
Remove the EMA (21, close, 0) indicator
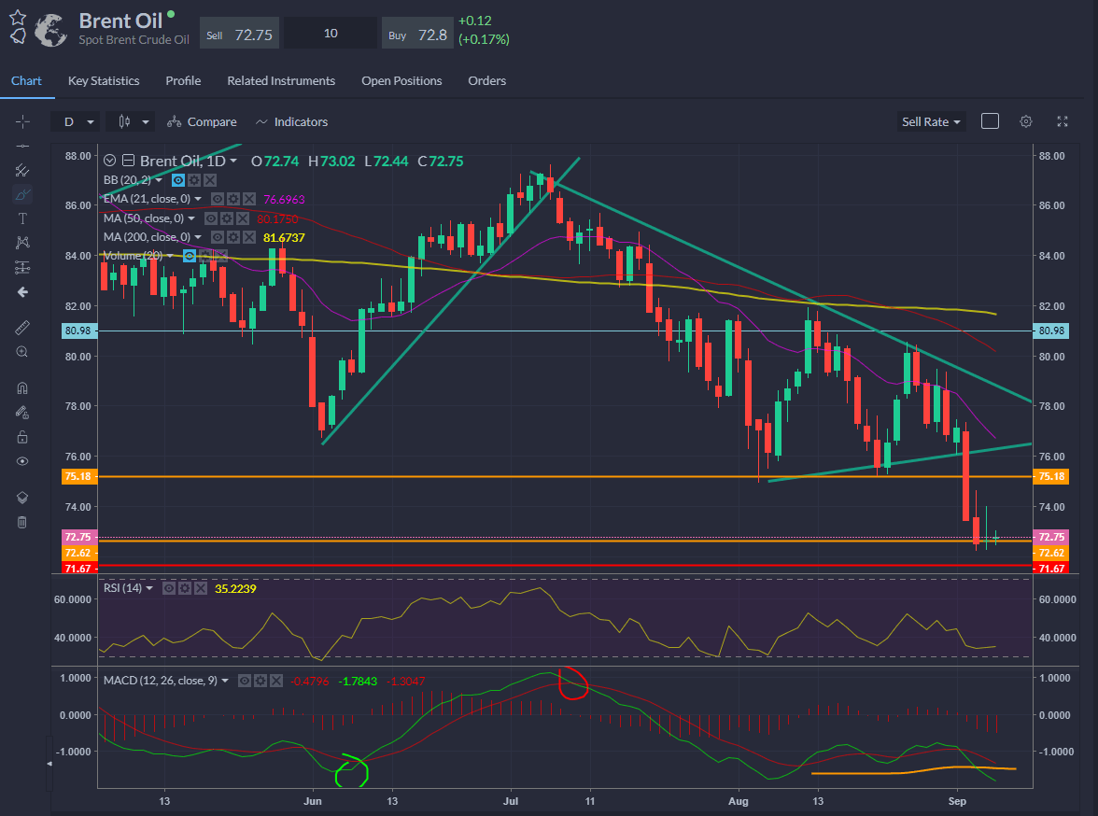point(248,199)
